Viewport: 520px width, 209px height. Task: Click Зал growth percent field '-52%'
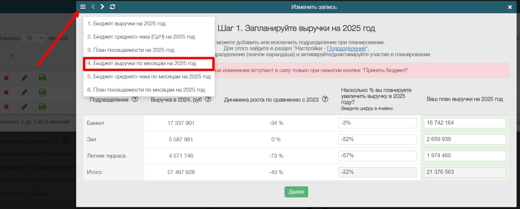[x=377, y=139]
